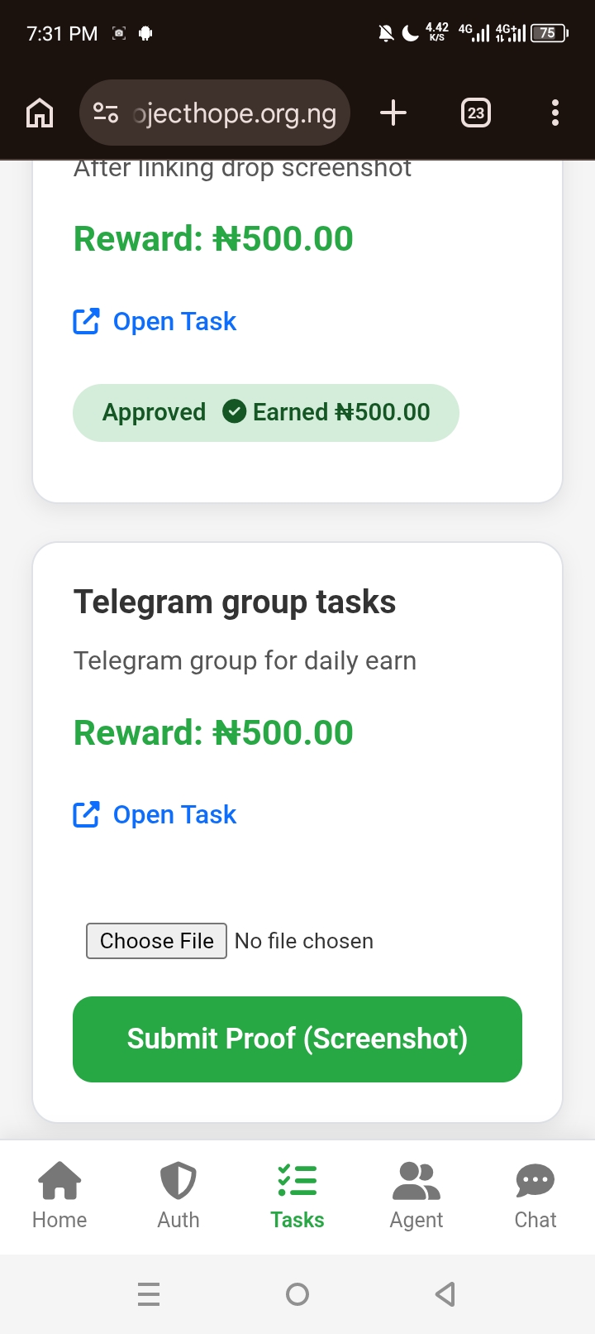Image resolution: width=595 pixels, height=1334 pixels.
Task: Open Task link for ₦500 approved task
Action: click(x=174, y=321)
